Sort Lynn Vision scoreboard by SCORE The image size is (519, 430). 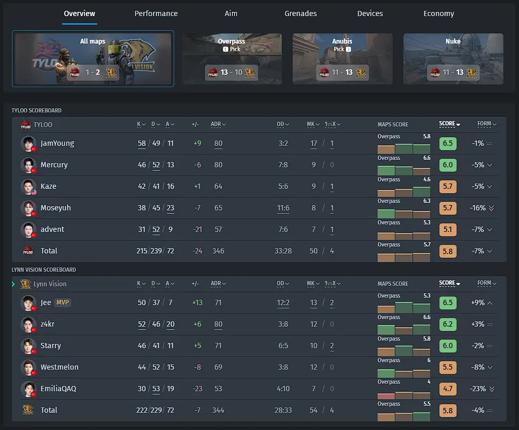450,283
